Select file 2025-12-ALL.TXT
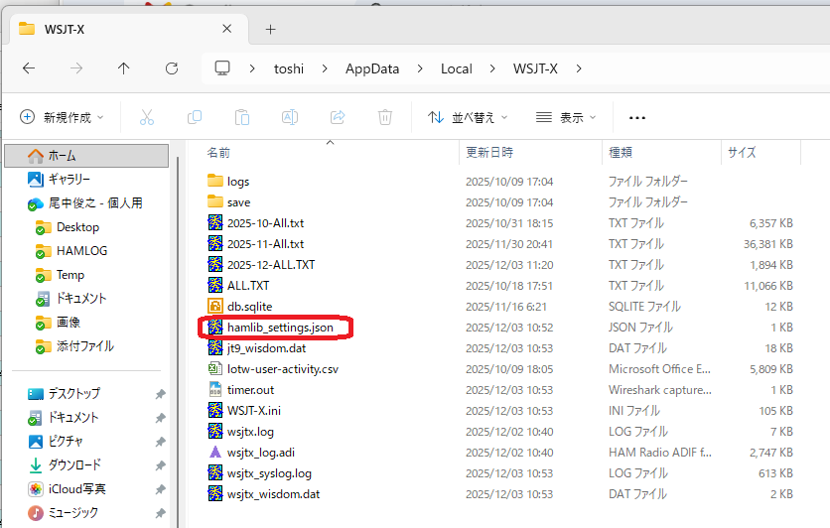Screen dimensions: 830x528 pyautogui.click(x=271, y=265)
